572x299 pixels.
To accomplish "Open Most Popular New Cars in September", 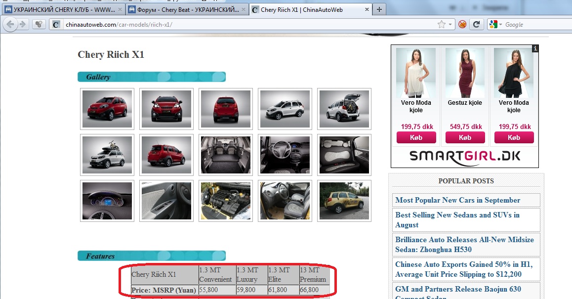I will click(x=458, y=200).
